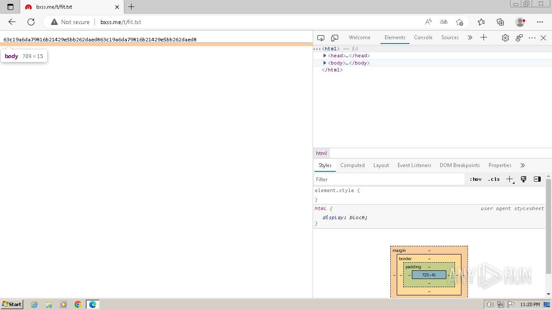Click the element.style rule
The width and height of the screenshot is (552, 310).
[337, 190]
